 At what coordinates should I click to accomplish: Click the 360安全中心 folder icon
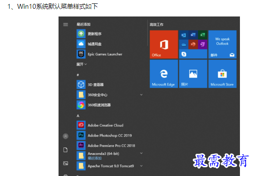(x=81, y=95)
